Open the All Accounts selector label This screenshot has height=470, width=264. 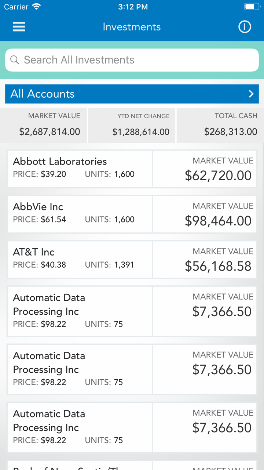coord(43,94)
